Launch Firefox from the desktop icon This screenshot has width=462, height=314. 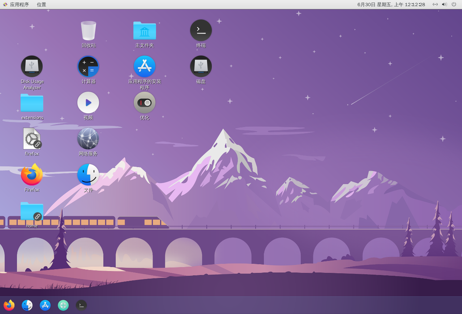click(32, 175)
